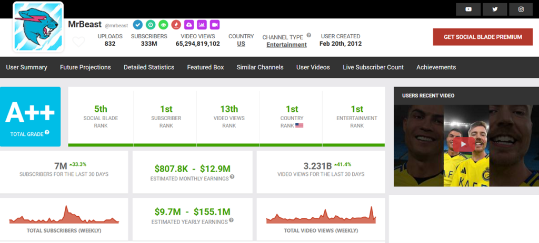Click the 7M subscribers last 30 days value
The image size is (539, 243).
(x=61, y=166)
